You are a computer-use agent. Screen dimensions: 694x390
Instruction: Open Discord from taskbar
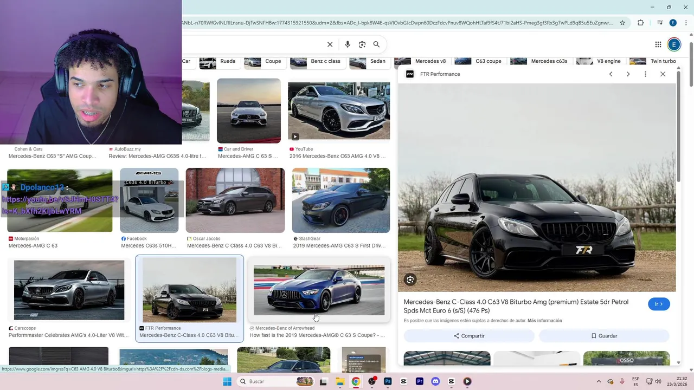[435, 381]
